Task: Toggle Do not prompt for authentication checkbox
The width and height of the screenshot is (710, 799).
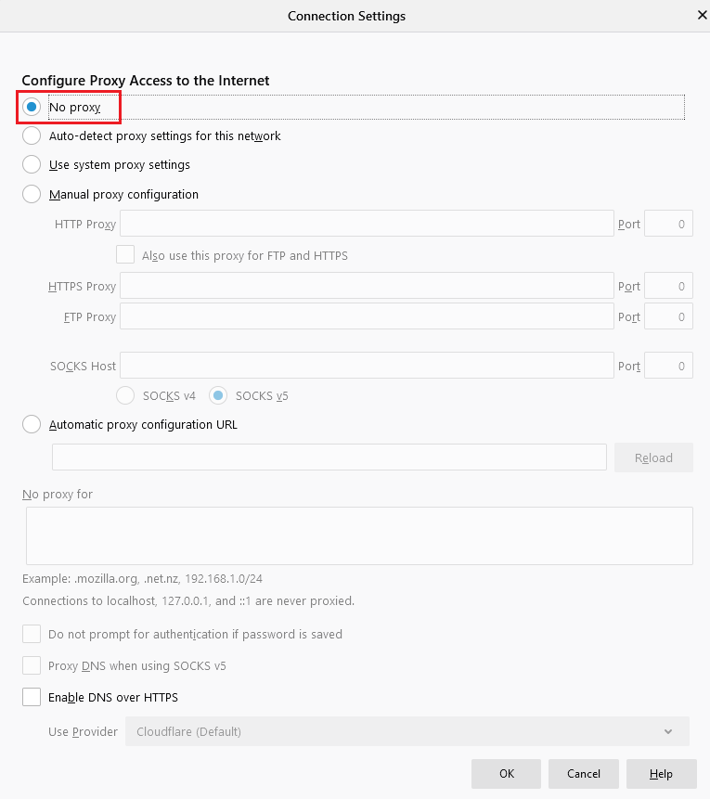Action: click(32, 635)
